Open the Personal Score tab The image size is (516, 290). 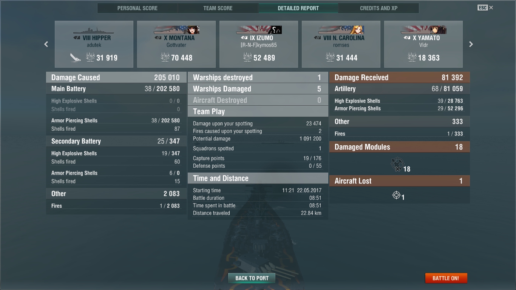coord(137,8)
